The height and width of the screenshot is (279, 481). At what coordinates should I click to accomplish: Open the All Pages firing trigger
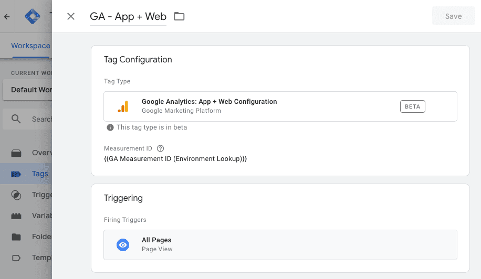(280, 245)
